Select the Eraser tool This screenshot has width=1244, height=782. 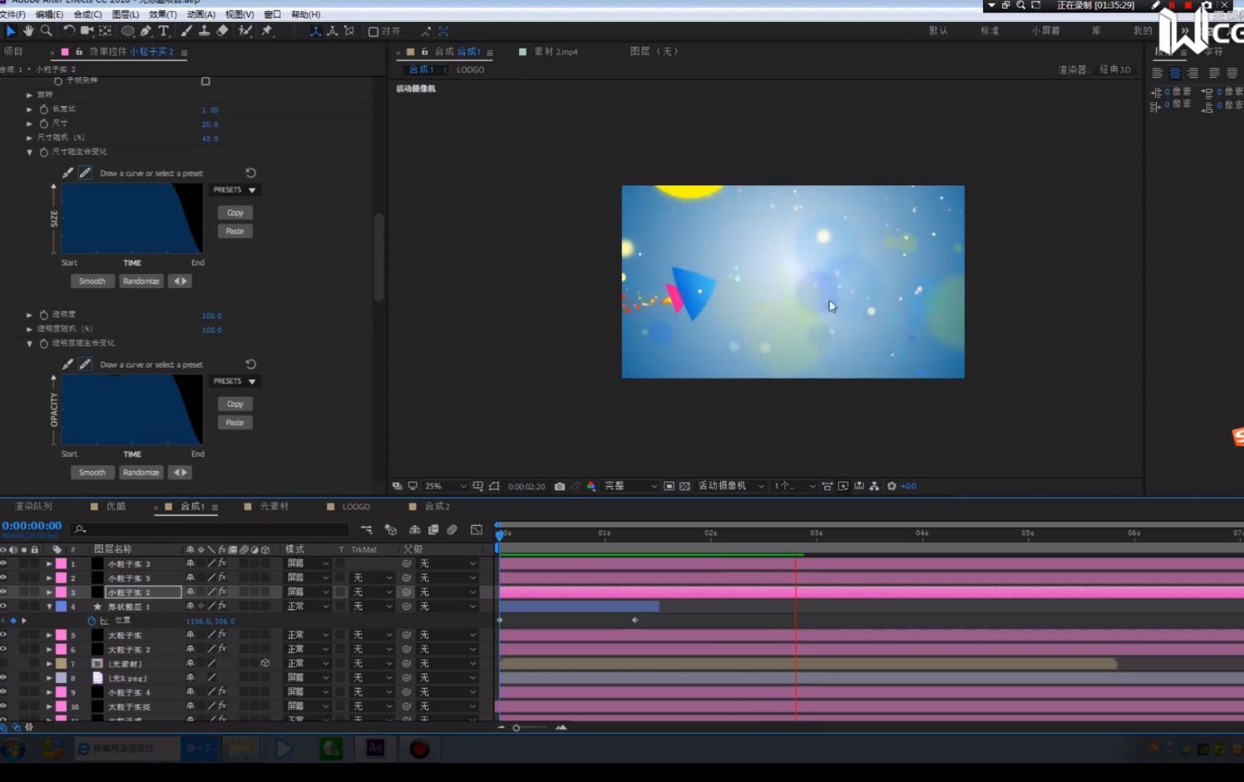(x=223, y=31)
